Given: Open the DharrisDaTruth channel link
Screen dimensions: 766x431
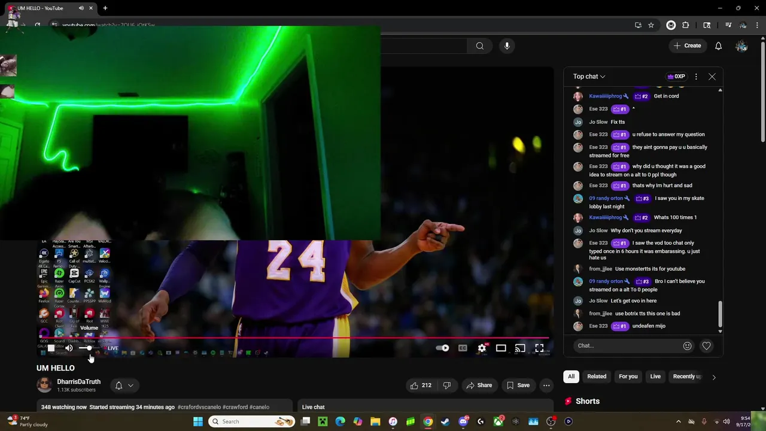Looking at the screenshot, I should coord(78,381).
